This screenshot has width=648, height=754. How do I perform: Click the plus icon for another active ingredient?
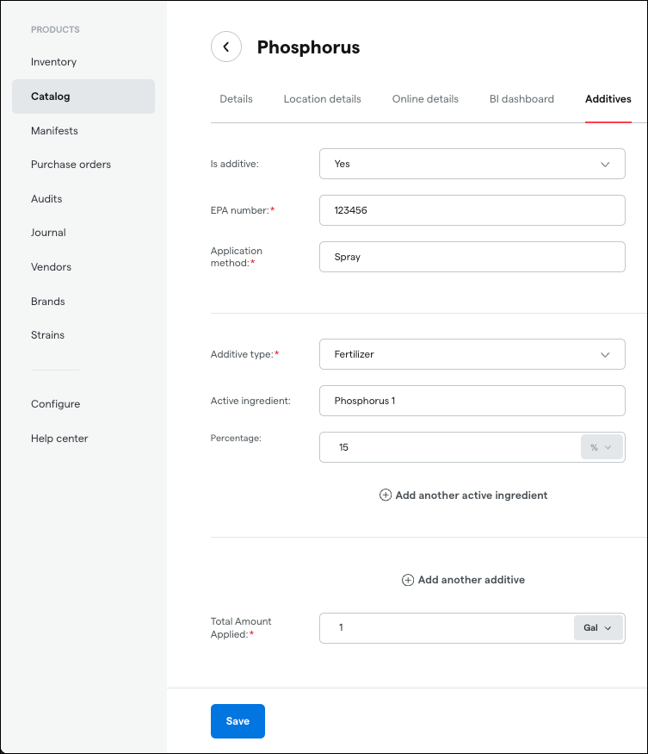[386, 495]
